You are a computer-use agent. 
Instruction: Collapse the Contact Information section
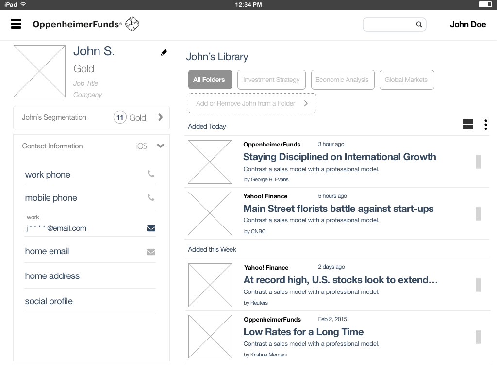[161, 146]
